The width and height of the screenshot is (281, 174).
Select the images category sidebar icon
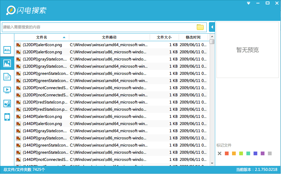pos(7,63)
